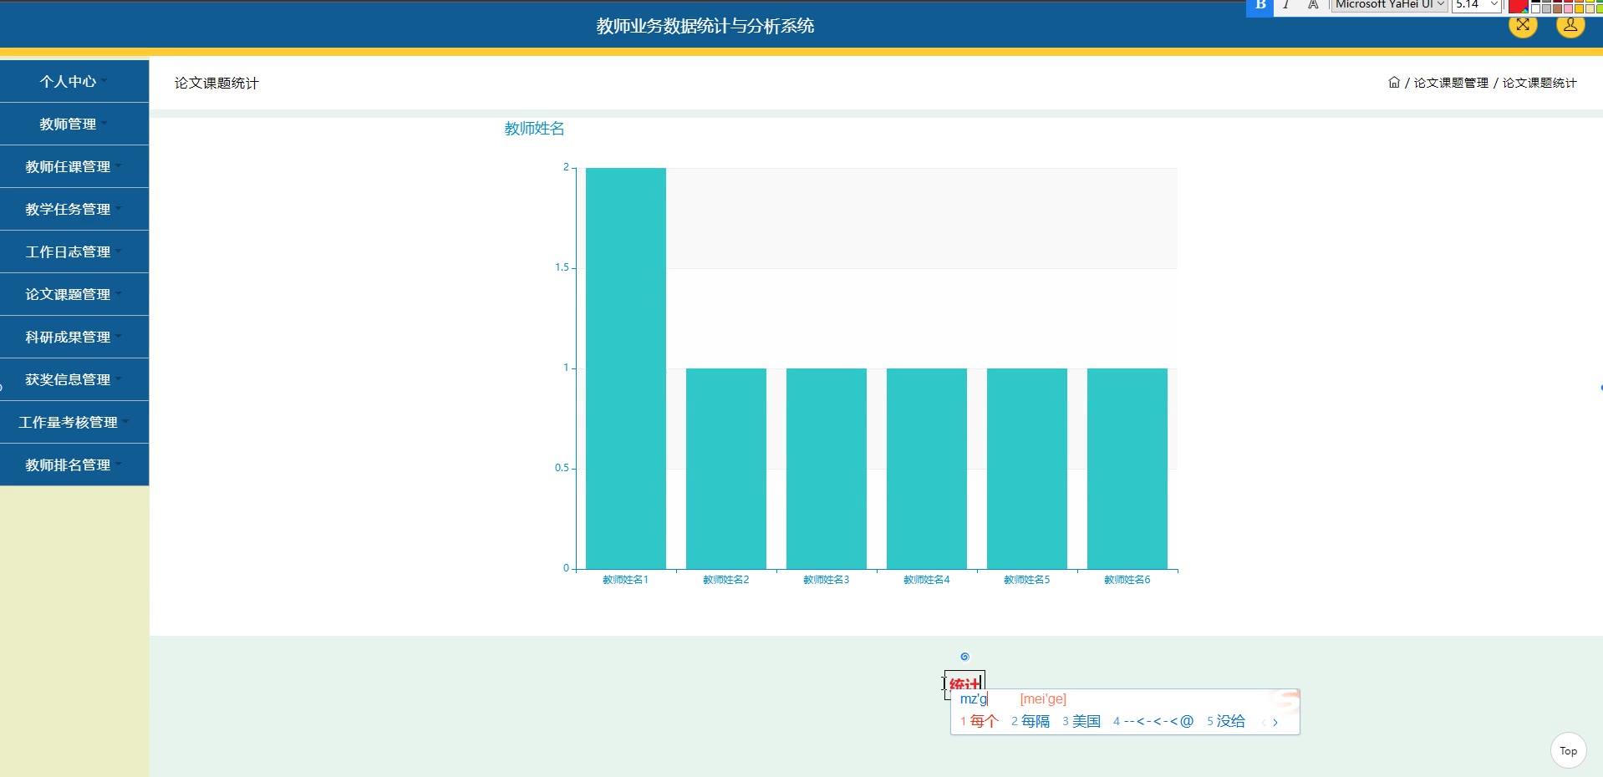
Task: Click the blue swirl icon above text box
Action: 964,657
